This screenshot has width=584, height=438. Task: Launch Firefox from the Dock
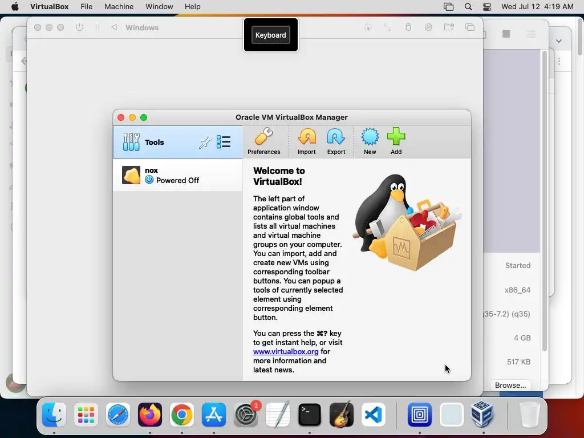click(x=150, y=415)
